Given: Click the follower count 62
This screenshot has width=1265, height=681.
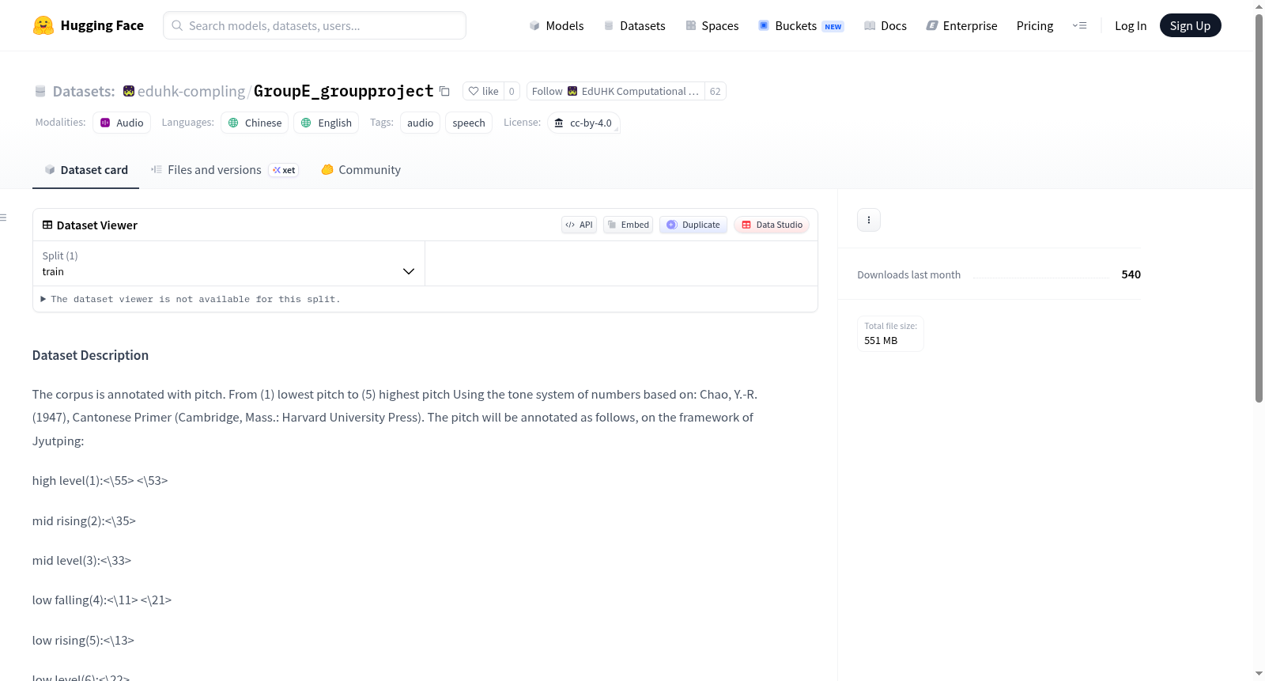Looking at the screenshot, I should [715, 92].
